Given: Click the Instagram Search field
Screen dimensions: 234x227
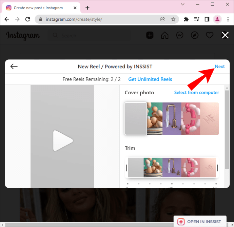Looking at the screenshot, I should [89, 35].
